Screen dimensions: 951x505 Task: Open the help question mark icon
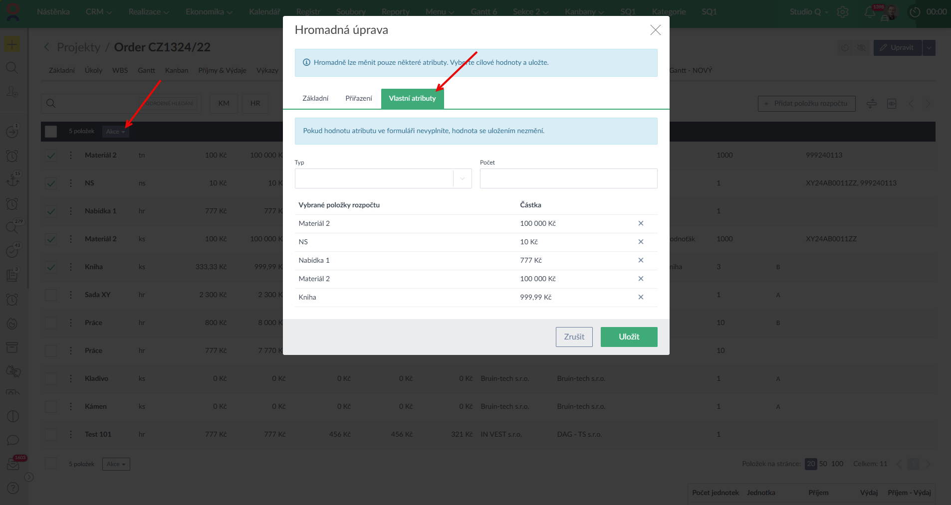[13, 488]
